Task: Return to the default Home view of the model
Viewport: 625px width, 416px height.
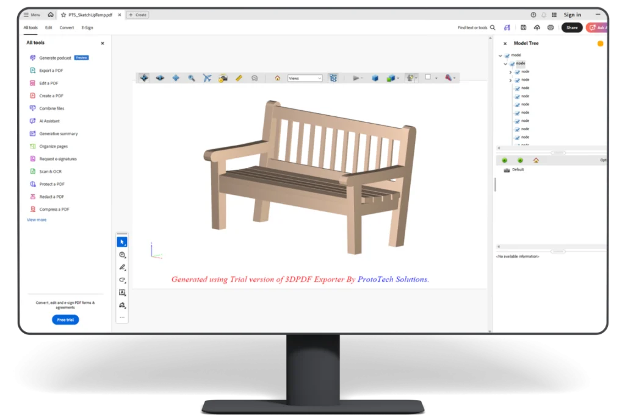Action: tap(278, 78)
